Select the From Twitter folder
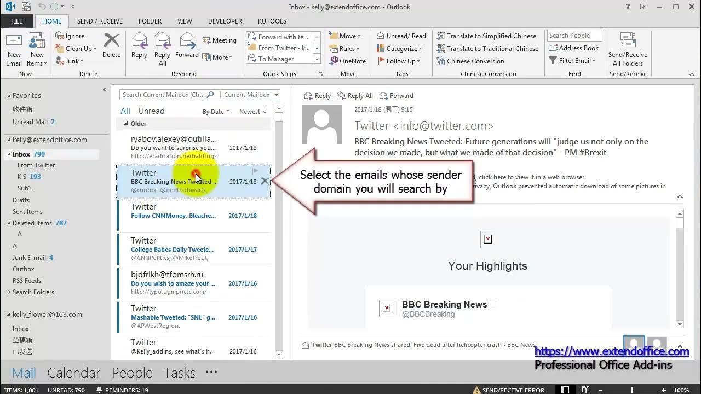701x394 pixels. 36,165
